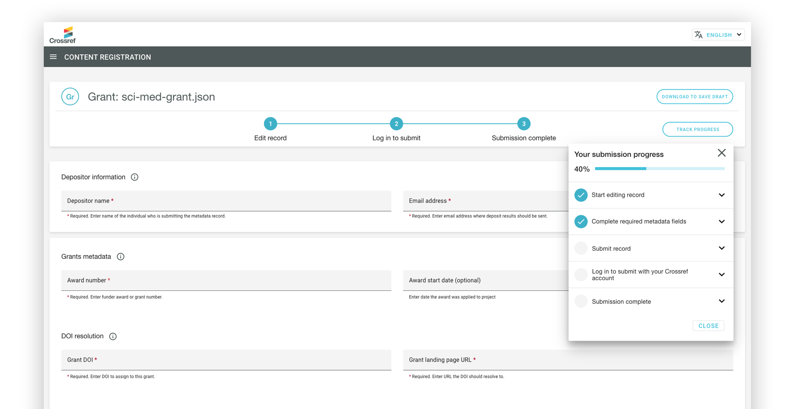Click the 40% submission progress bar
The height and width of the screenshot is (409, 794).
[x=659, y=169]
